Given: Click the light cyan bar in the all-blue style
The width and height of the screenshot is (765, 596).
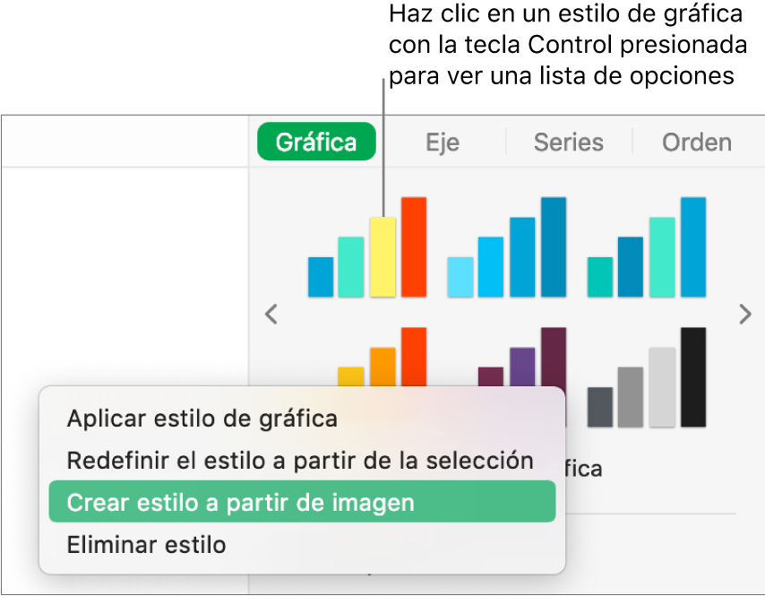Looking at the screenshot, I should click(460, 276).
